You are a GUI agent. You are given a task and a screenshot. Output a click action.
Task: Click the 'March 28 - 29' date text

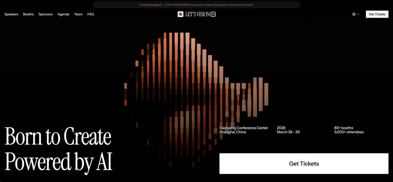coord(288,132)
